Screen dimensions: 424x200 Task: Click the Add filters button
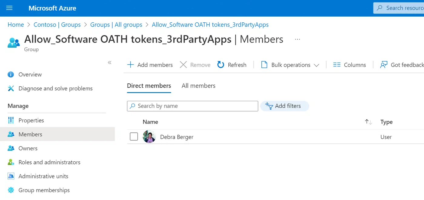(x=285, y=106)
